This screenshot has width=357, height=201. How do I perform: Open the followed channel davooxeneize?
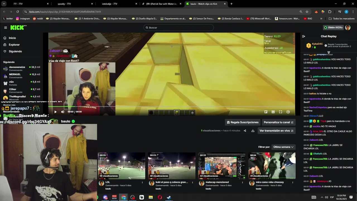point(21,68)
